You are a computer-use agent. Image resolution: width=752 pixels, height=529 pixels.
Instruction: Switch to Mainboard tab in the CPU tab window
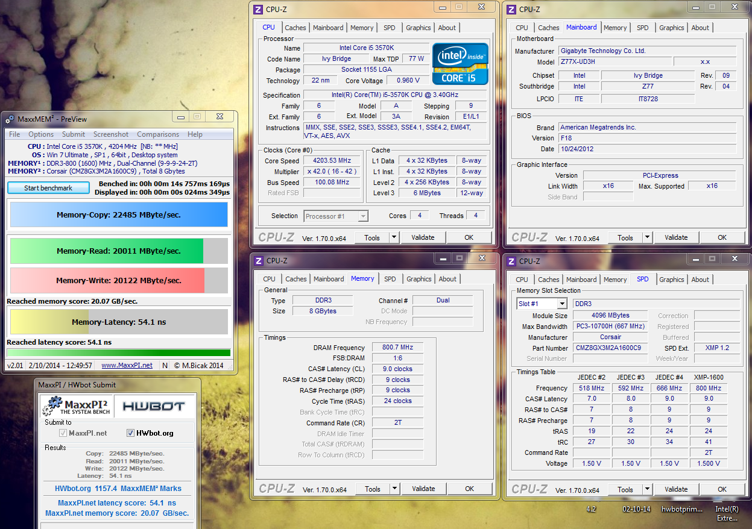(329, 28)
